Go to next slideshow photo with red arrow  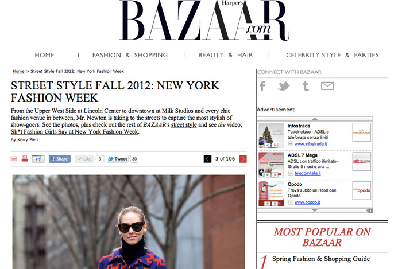click(x=242, y=159)
